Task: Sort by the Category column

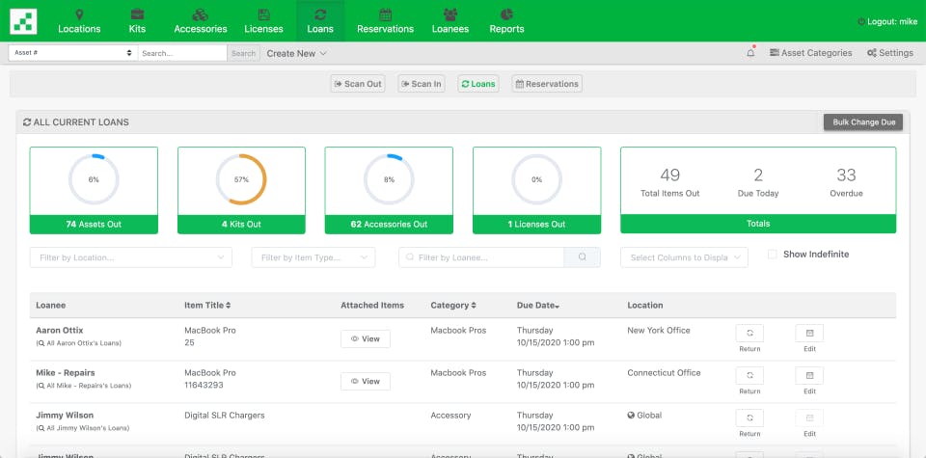Action: 453,305
